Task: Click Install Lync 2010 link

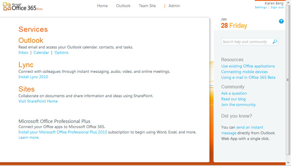Action: coord(33,77)
